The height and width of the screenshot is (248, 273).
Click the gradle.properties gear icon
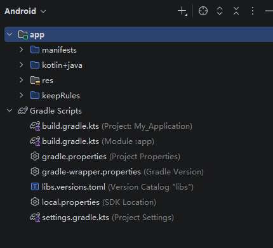pyautogui.click(x=35, y=156)
